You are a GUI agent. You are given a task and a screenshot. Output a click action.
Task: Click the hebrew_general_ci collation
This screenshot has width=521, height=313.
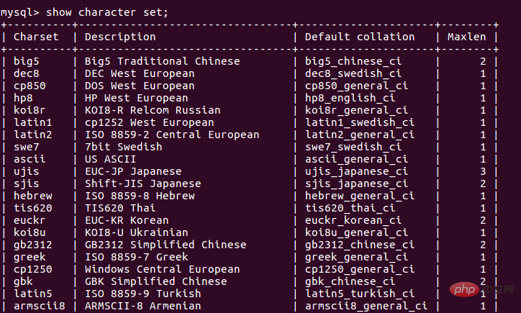[x=360, y=196]
